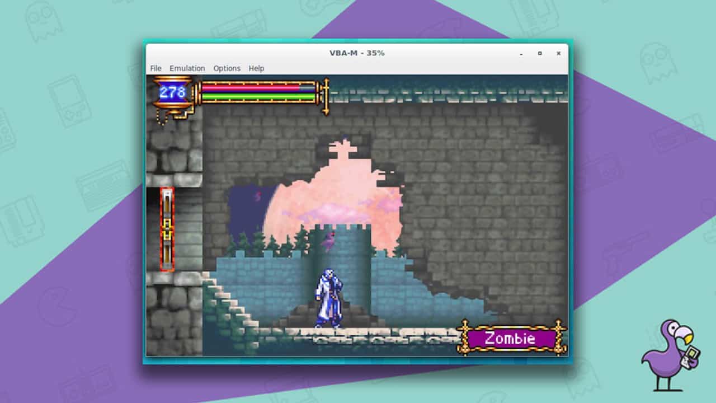Image resolution: width=716 pixels, height=403 pixels.
Task: Open the Options menu
Action: pos(227,68)
